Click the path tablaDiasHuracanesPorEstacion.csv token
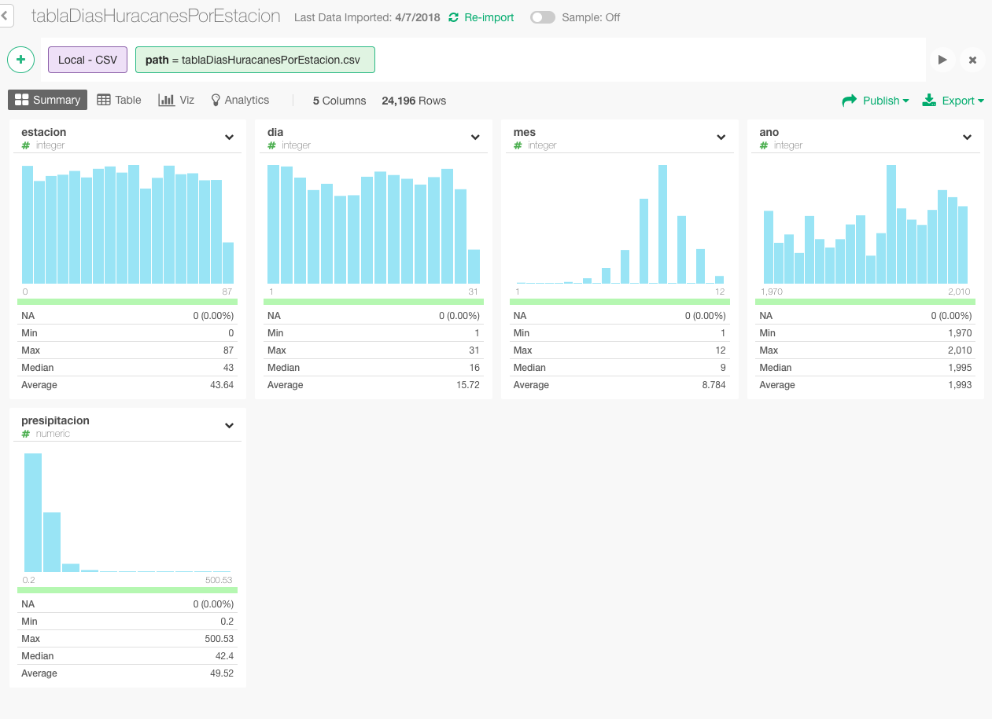The image size is (992, 719). (255, 60)
